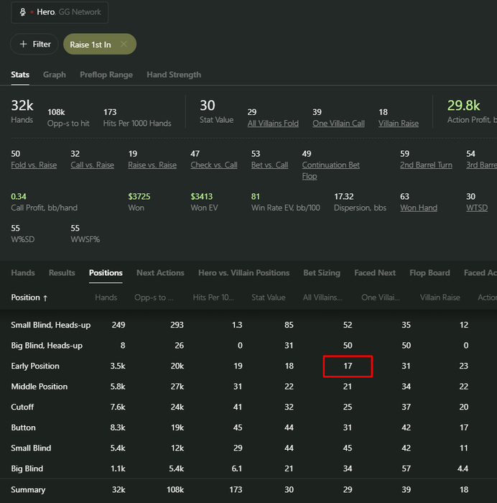
Task: Click the Won Hand stat link
Action: [x=418, y=208]
